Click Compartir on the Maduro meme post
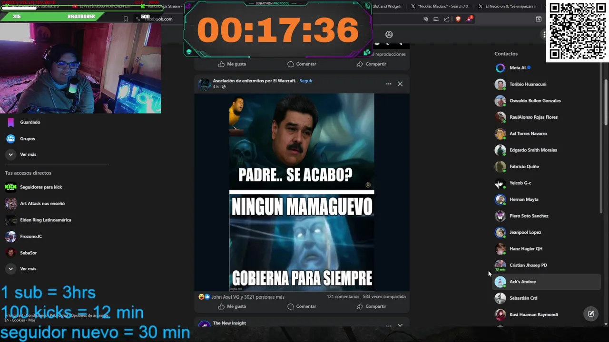Viewport: 609px width, 342px height. (x=371, y=306)
